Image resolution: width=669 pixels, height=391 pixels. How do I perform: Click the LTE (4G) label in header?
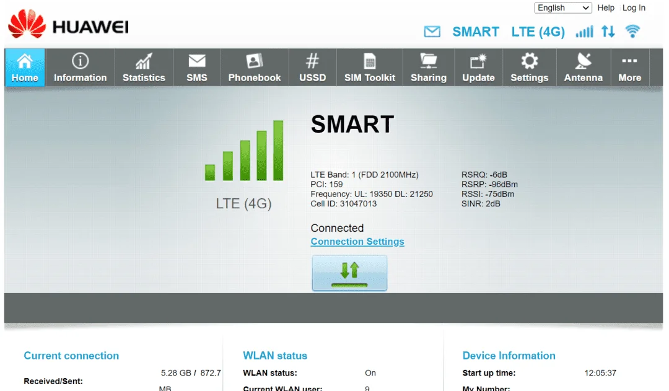click(538, 32)
